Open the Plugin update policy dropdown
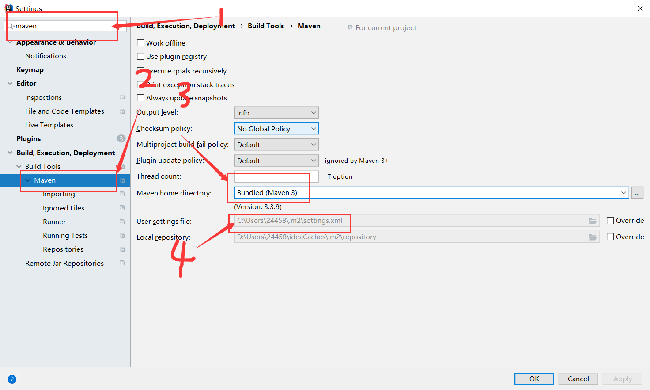Image resolution: width=650 pixels, height=390 pixels. pyautogui.click(x=276, y=161)
